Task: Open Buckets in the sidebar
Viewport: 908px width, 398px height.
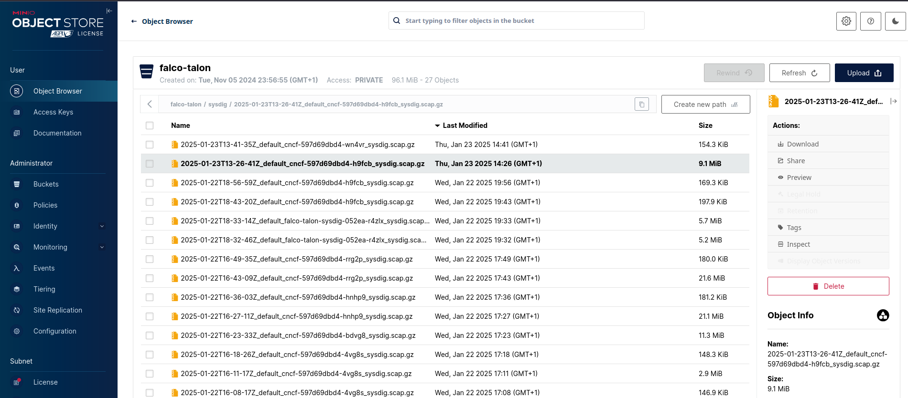Action: [x=46, y=184]
